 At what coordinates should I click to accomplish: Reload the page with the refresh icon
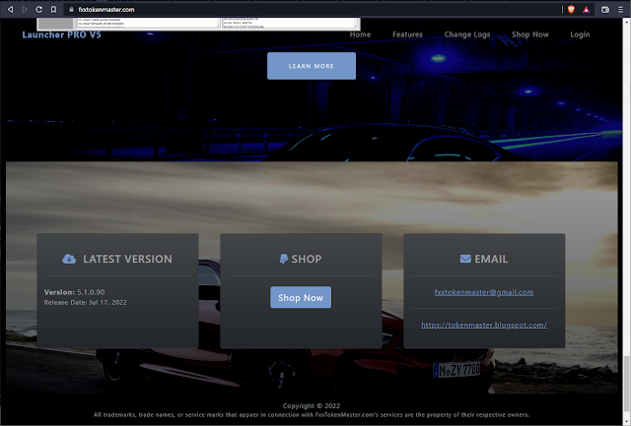pyautogui.click(x=39, y=9)
